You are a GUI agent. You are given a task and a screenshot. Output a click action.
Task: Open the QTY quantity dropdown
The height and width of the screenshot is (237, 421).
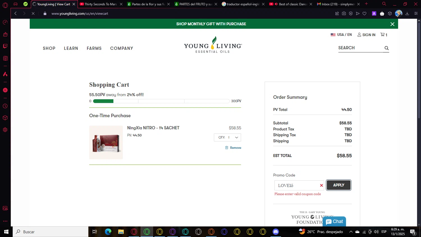tap(227, 137)
